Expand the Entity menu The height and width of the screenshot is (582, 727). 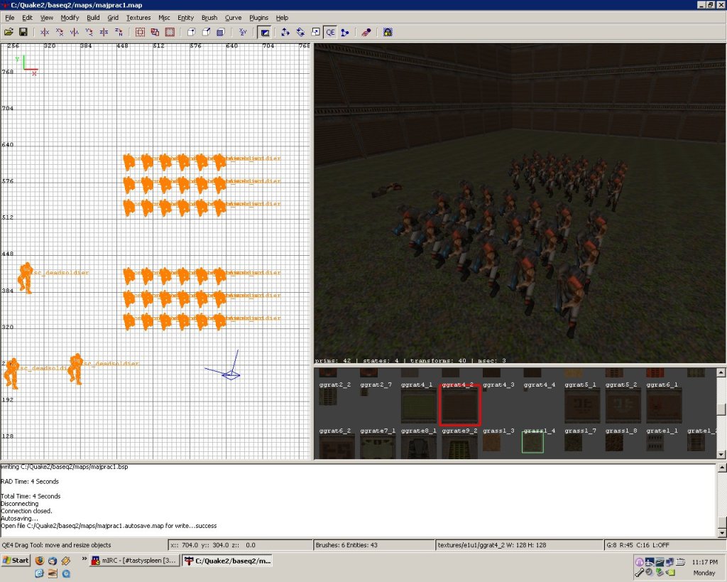pyautogui.click(x=185, y=17)
